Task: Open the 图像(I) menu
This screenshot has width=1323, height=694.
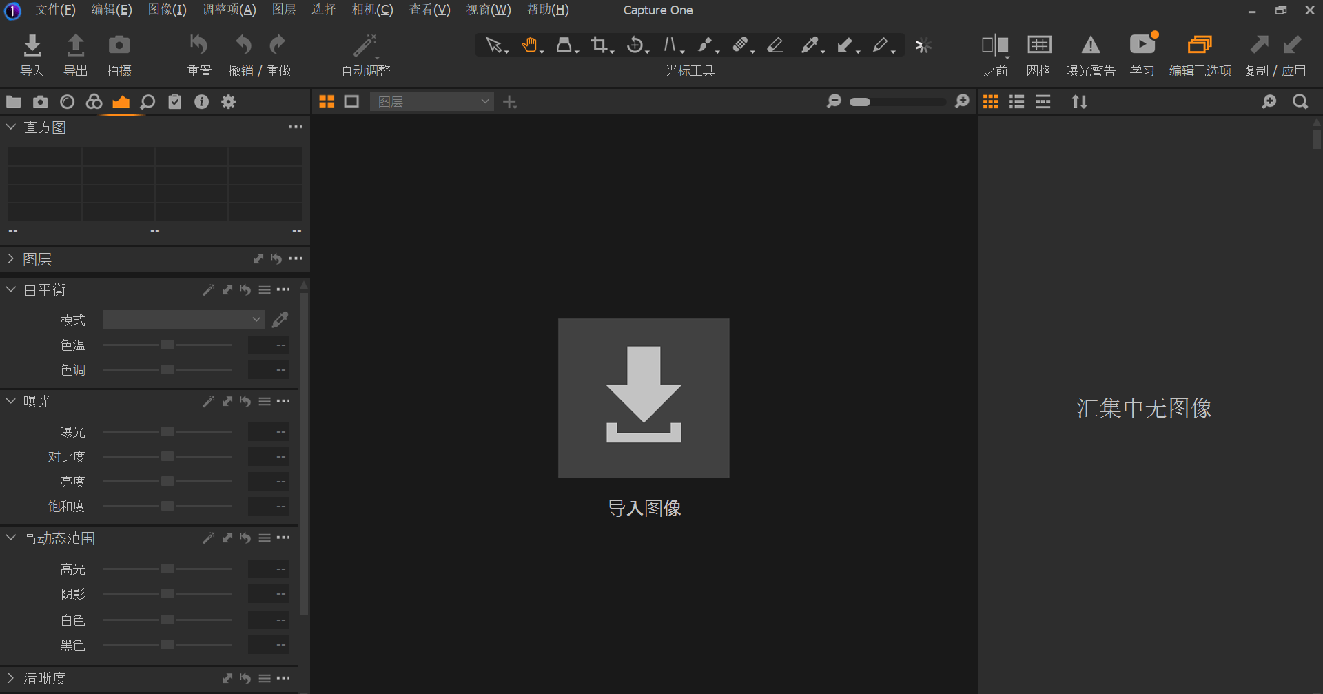Action: click(167, 10)
